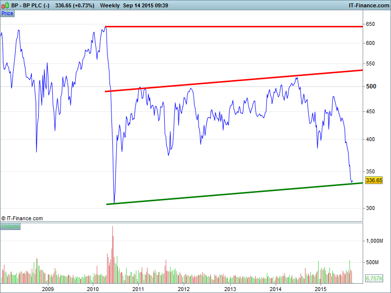Click the bold 500 price axis label

click(371, 86)
